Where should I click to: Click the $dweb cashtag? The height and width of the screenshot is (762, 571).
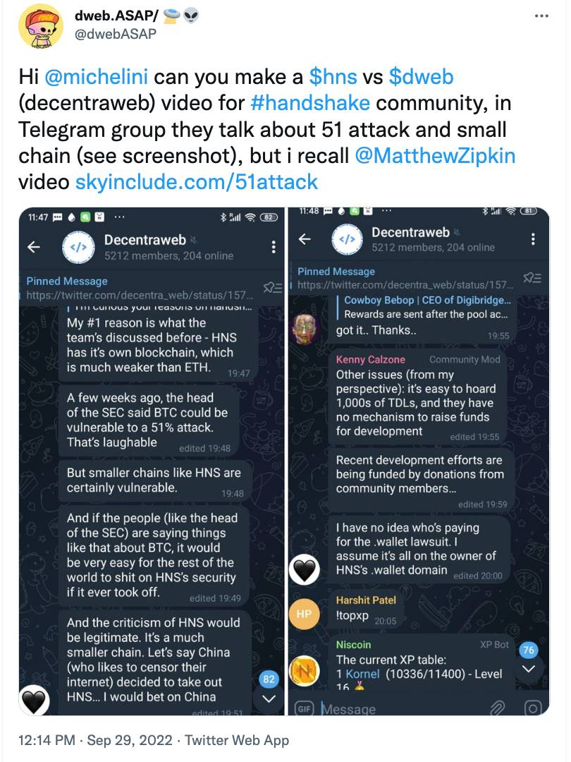click(421, 76)
